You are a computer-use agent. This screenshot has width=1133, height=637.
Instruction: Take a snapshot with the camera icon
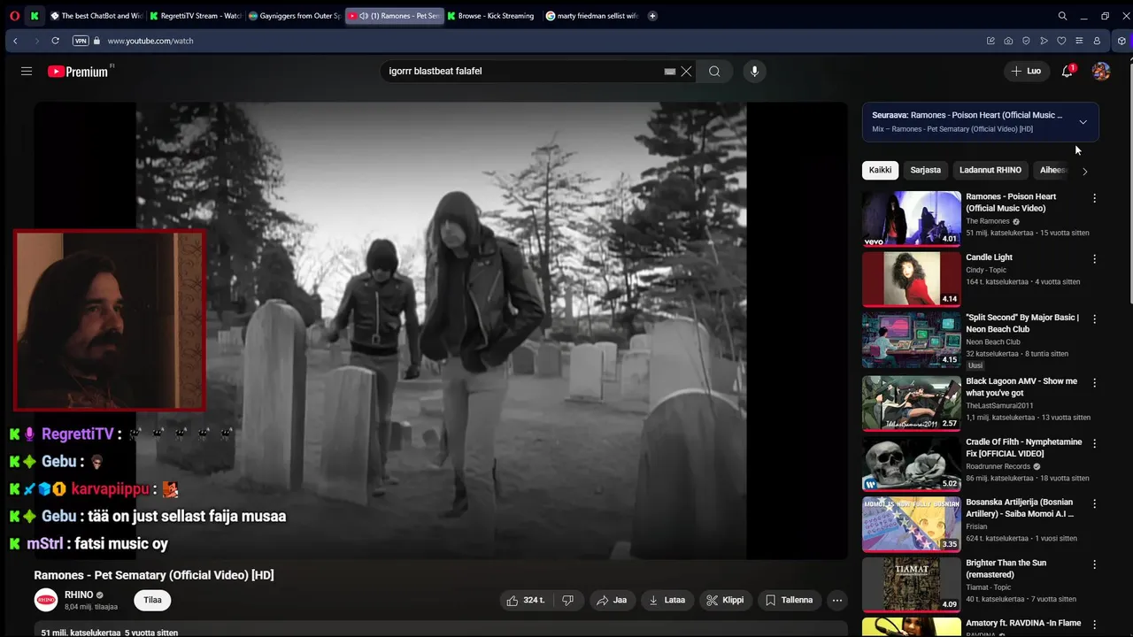tap(1008, 41)
